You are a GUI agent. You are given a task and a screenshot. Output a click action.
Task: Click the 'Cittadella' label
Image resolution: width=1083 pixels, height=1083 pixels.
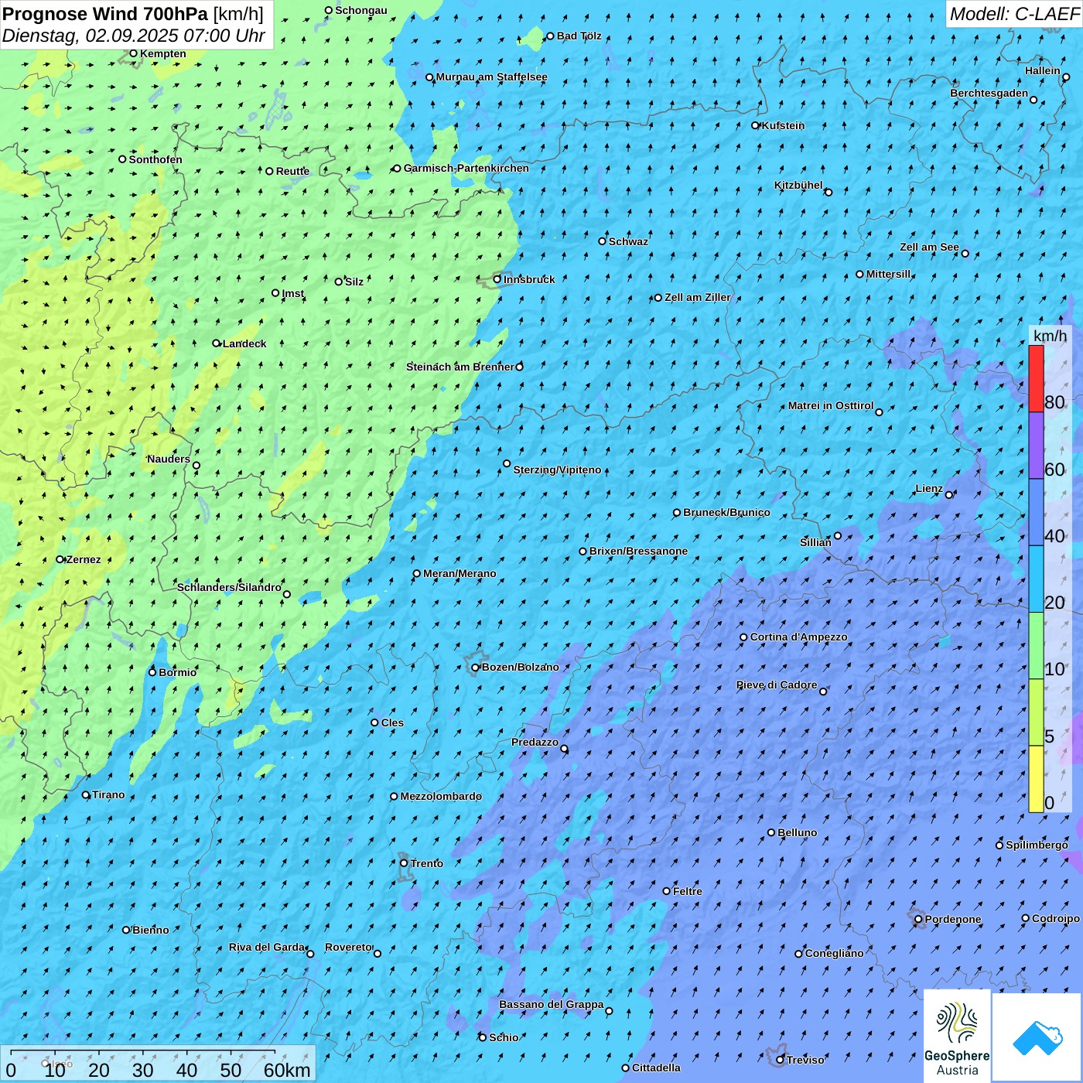(656, 1068)
